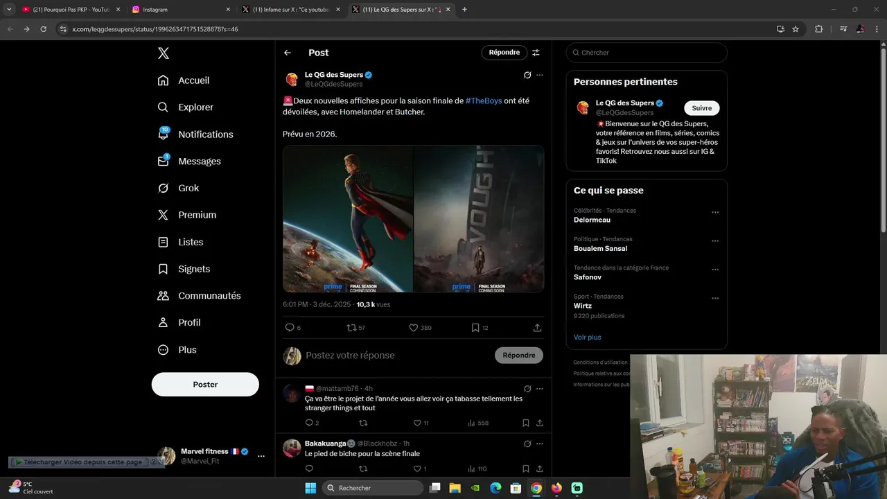Screen dimensions: 887x499
Task: Open Le QG des Supers author name
Action: point(334,75)
